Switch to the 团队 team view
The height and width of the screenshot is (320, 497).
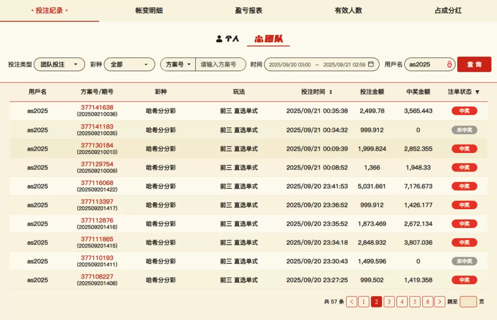pyautogui.click(x=268, y=39)
